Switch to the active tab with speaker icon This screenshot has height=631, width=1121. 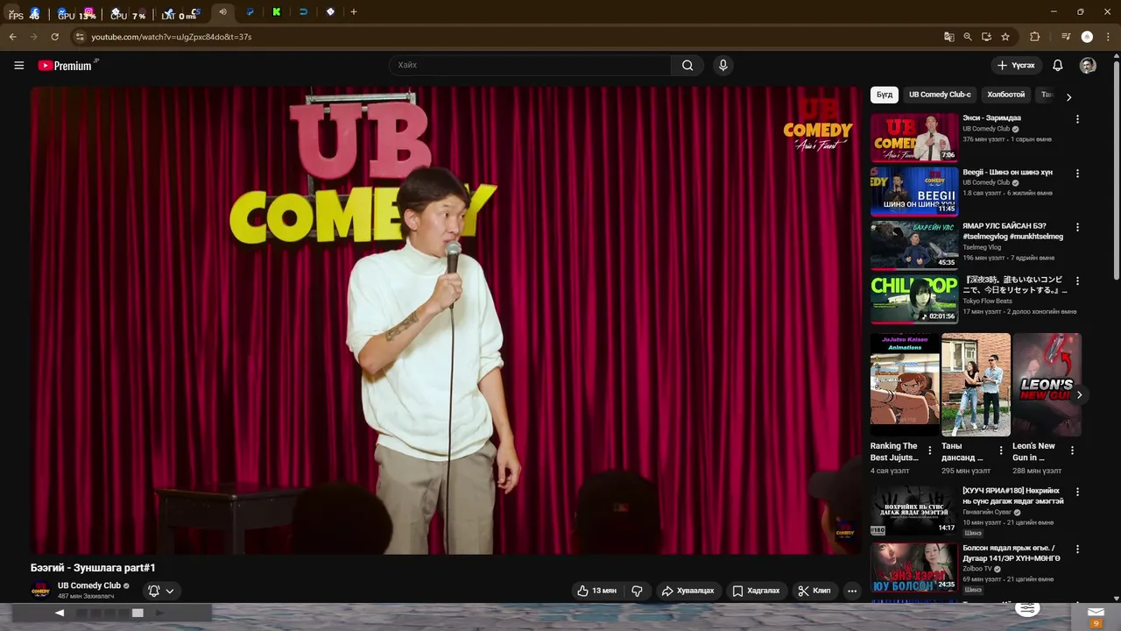(223, 12)
